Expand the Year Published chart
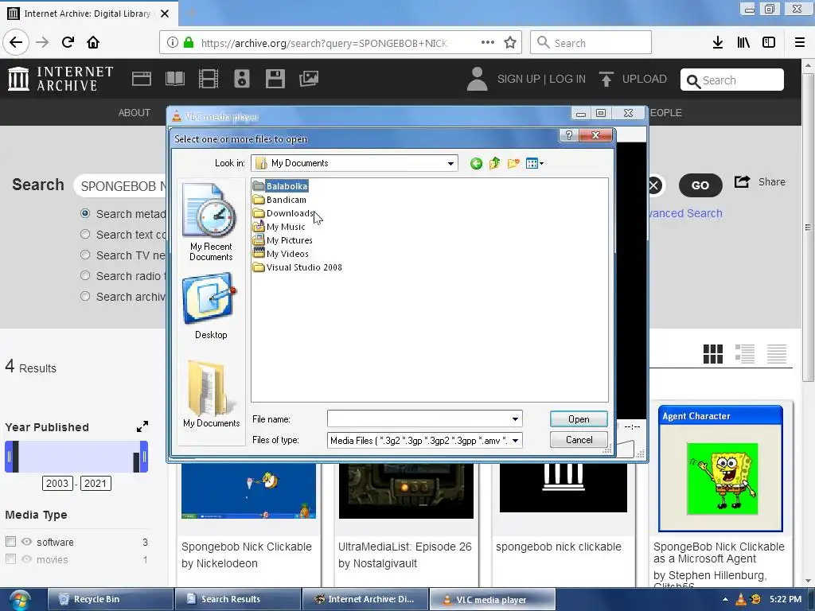The image size is (815, 611). (x=142, y=426)
